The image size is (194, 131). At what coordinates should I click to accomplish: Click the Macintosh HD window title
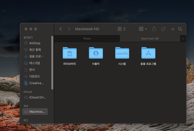click(x=87, y=29)
